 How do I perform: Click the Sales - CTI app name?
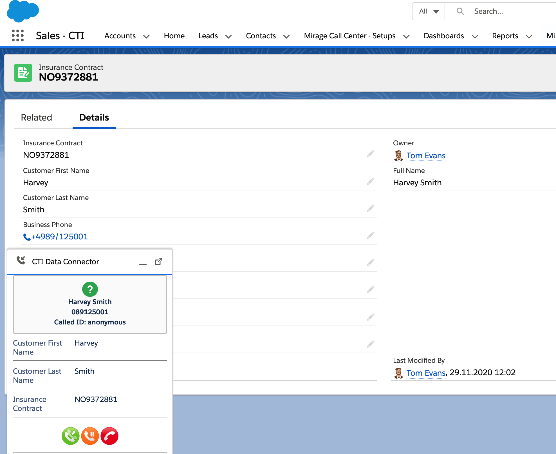(60, 36)
